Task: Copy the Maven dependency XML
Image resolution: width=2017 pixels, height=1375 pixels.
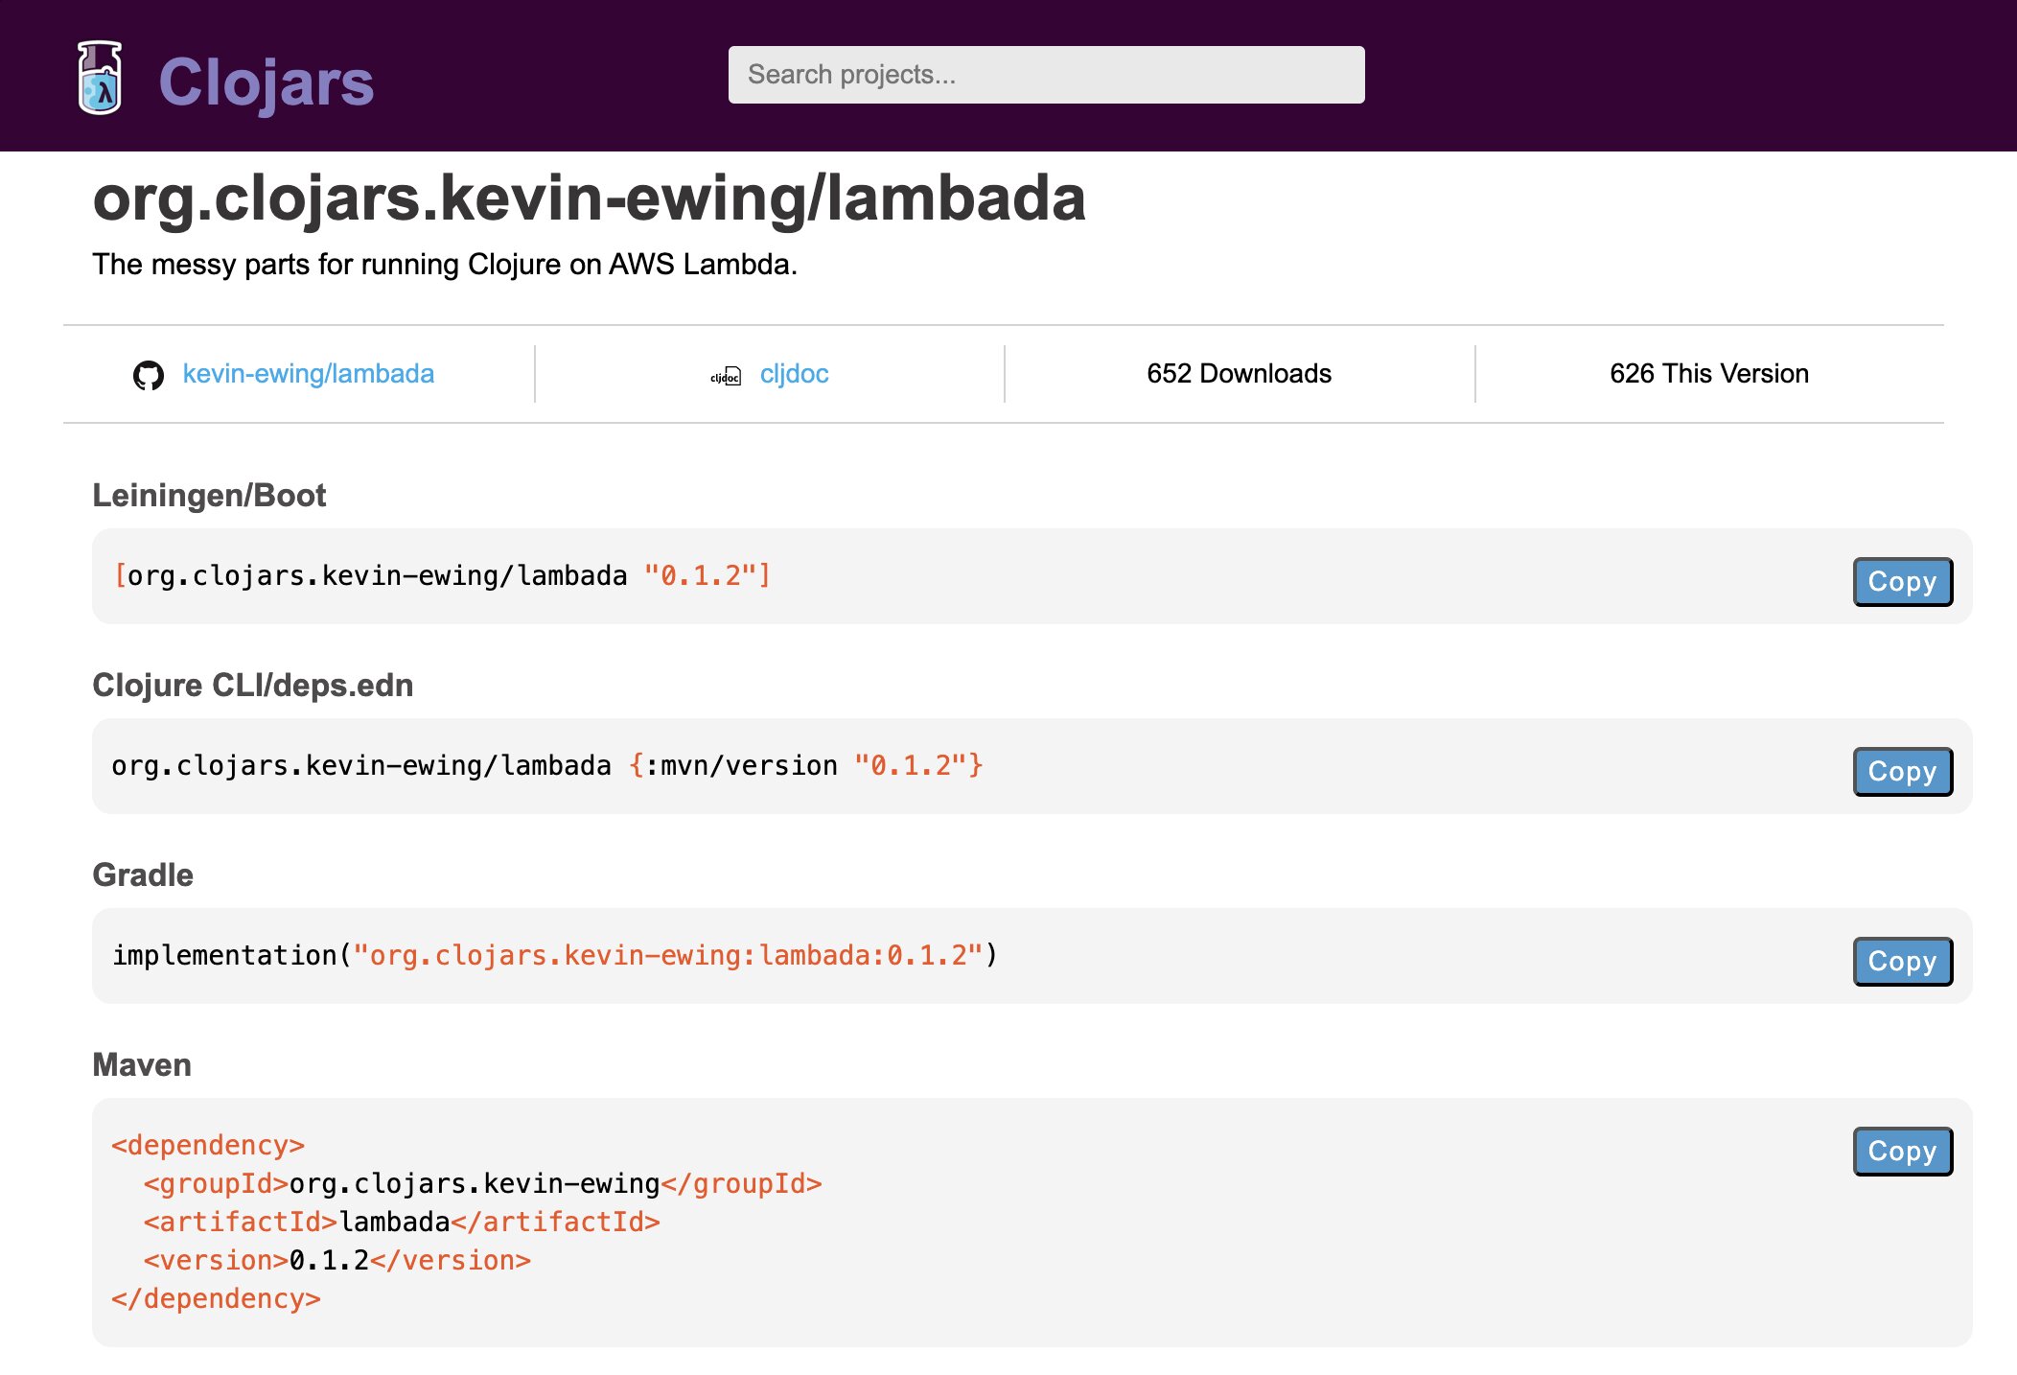Action: point(1902,1152)
